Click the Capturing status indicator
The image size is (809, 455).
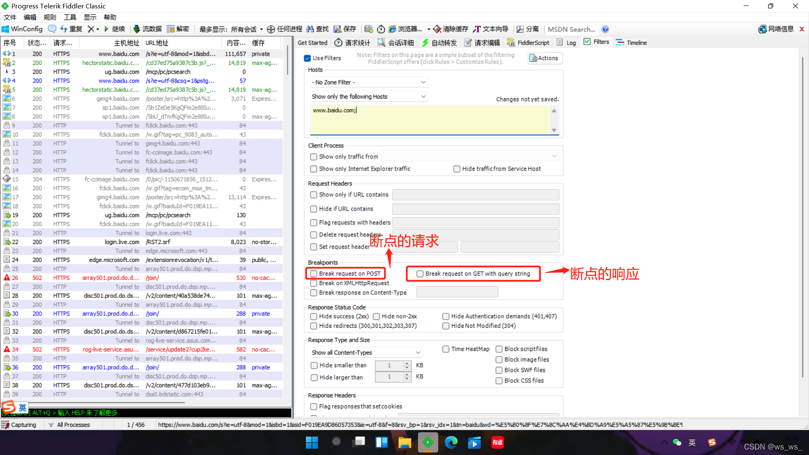pos(19,425)
